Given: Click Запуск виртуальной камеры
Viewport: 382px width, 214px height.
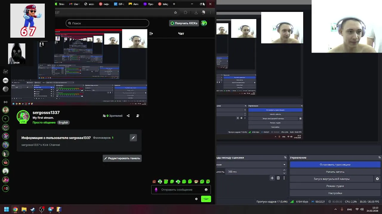Looking at the screenshot, I should point(332,179).
